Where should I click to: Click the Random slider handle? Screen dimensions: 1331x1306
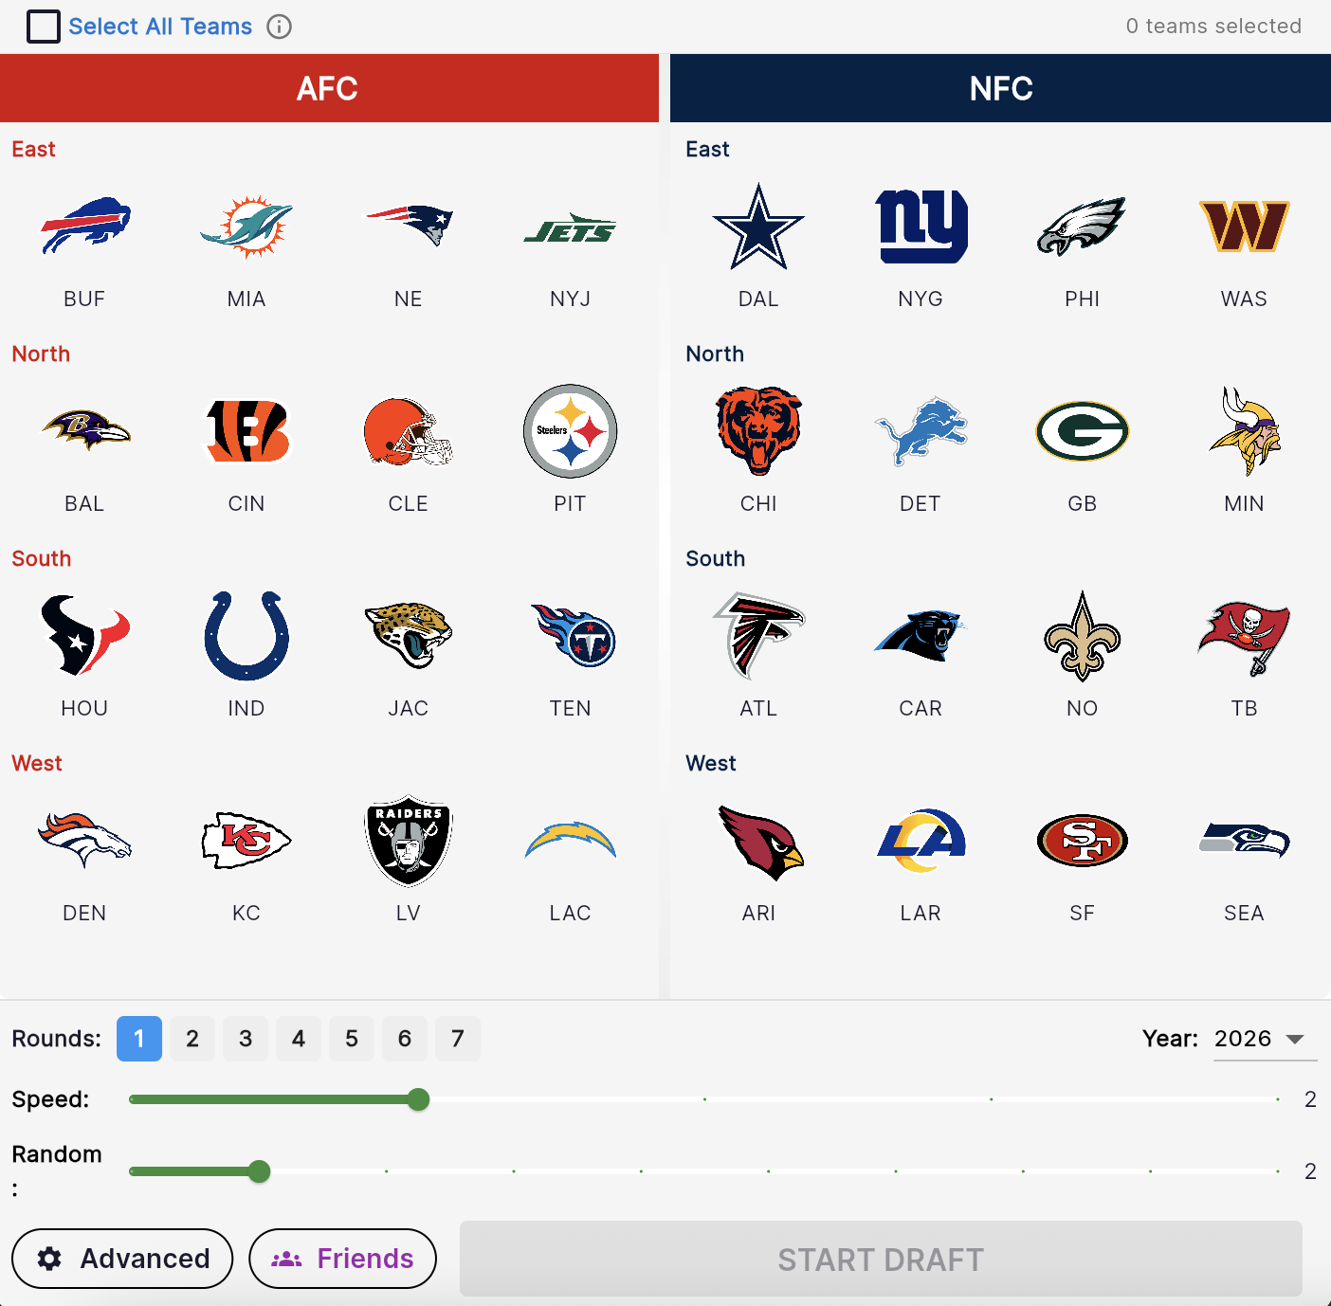[259, 1171]
